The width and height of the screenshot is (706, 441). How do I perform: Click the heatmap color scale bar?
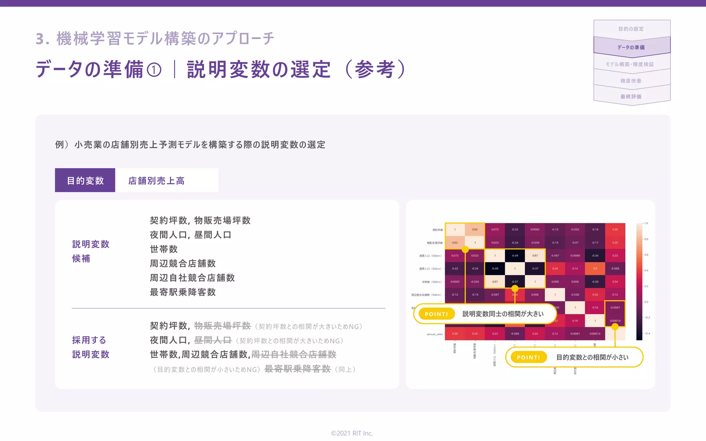point(639,281)
